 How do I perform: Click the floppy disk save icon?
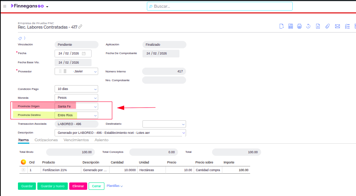291,26
